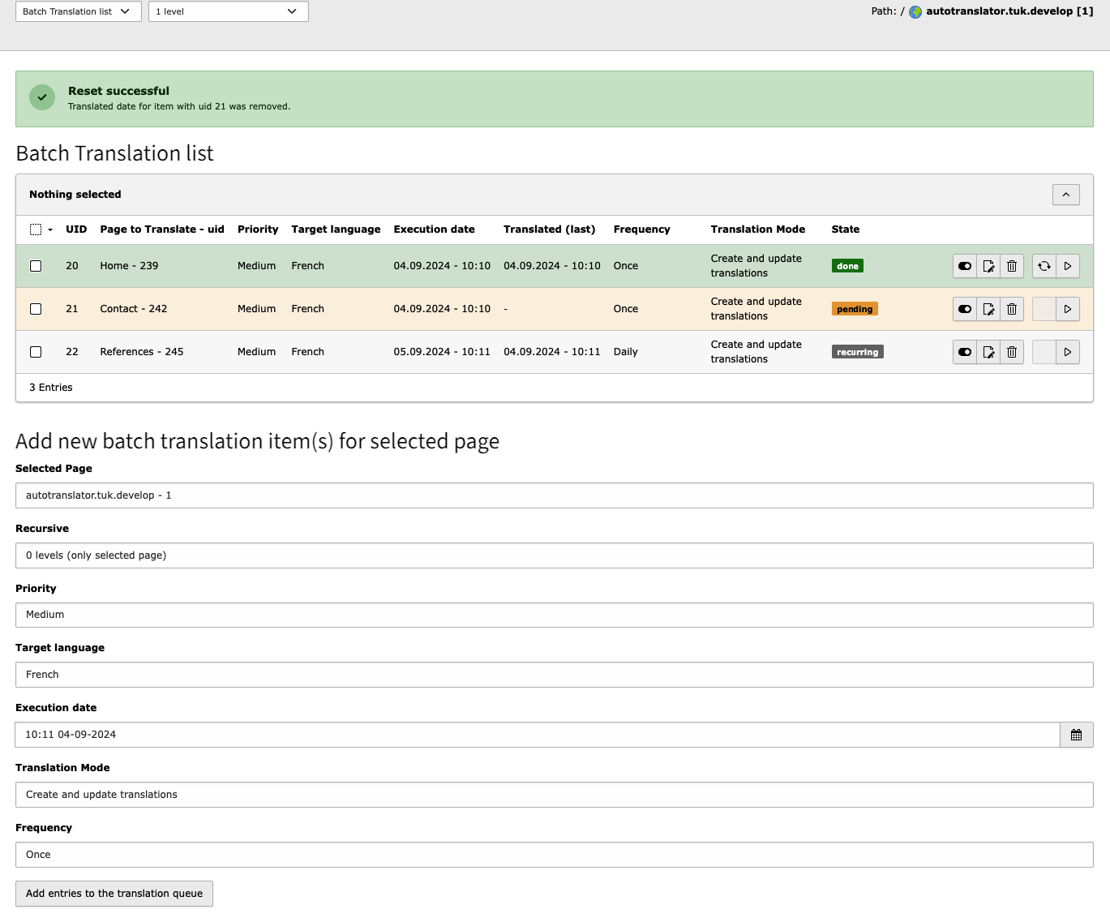
Task: Click the Target language column header
Action: tap(336, 229)
